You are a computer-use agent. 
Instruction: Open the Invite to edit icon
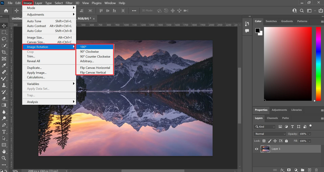click(x=295, y=11)
